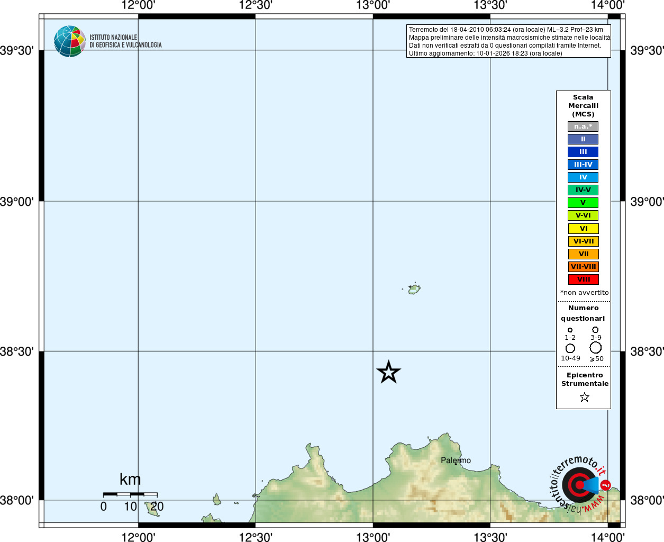Click the earthquake info text box

coord(508,41)
